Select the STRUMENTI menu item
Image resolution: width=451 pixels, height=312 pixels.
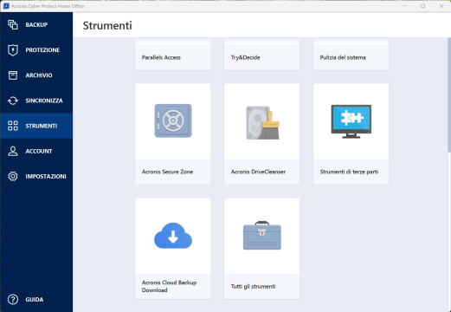pos(42,126)
